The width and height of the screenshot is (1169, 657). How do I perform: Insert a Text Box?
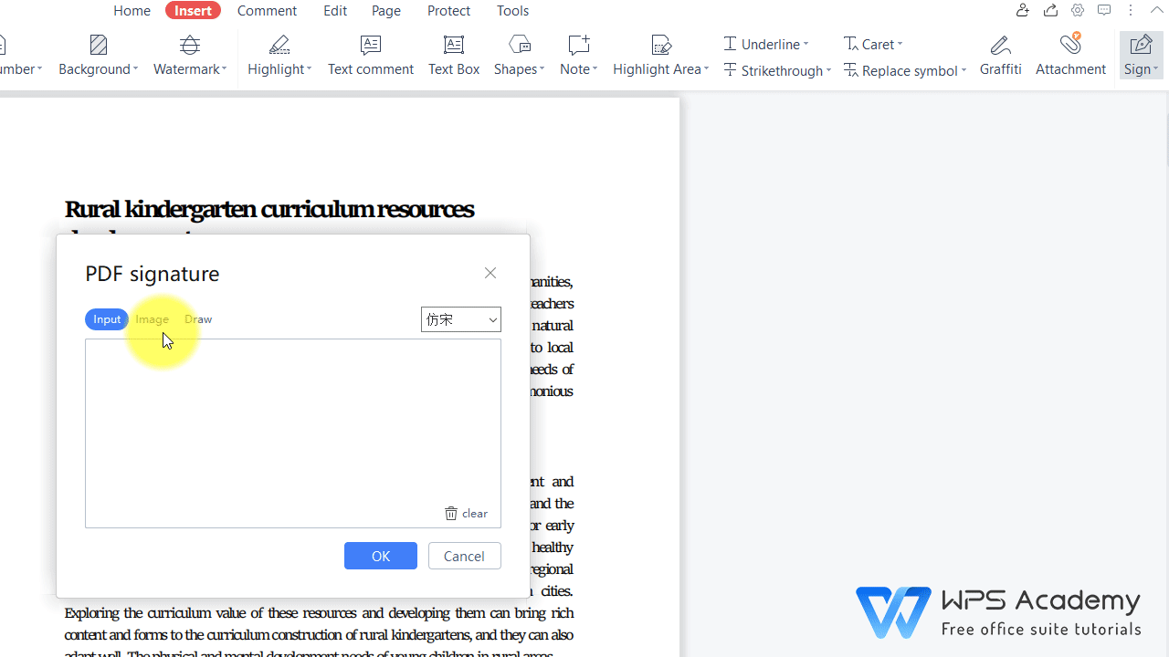[x=453, y=55]
